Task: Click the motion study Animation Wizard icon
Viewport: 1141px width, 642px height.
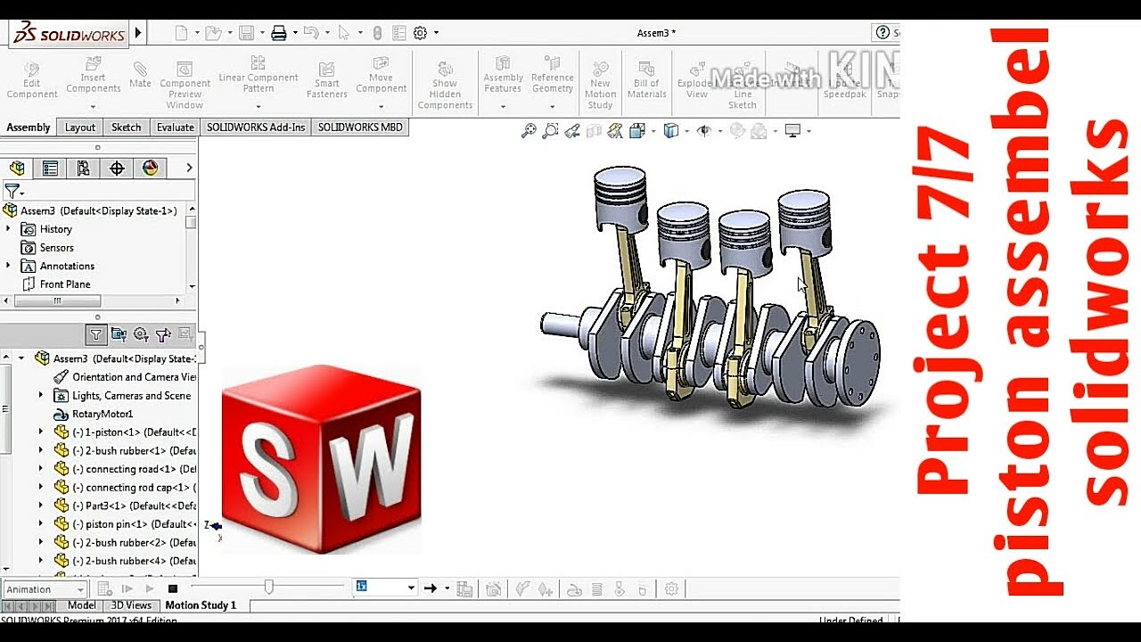Action: tap(493, 588)
